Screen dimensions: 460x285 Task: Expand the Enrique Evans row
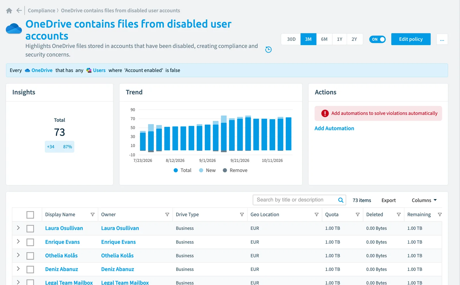[18, 241]
